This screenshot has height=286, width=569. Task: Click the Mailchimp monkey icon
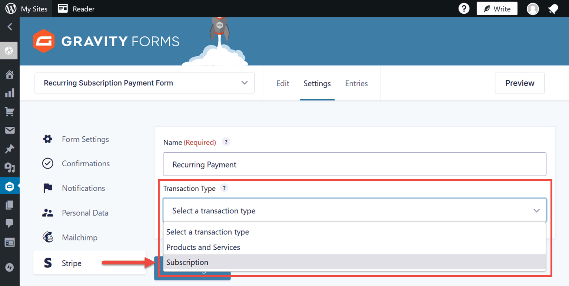click(x=48, y=237)
